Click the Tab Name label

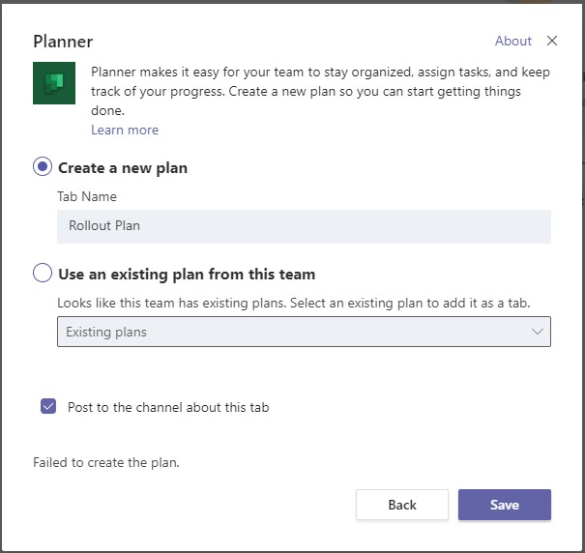point(87,196)
